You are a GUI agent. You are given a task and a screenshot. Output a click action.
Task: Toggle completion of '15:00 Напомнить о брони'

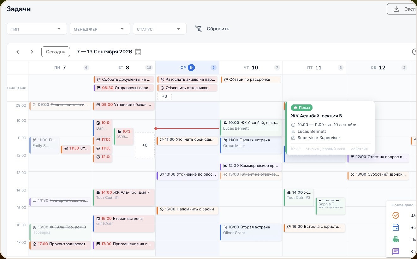pos(162,209)
